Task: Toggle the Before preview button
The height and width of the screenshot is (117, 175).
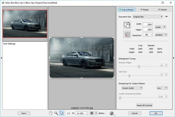Action: pos(101,113)
